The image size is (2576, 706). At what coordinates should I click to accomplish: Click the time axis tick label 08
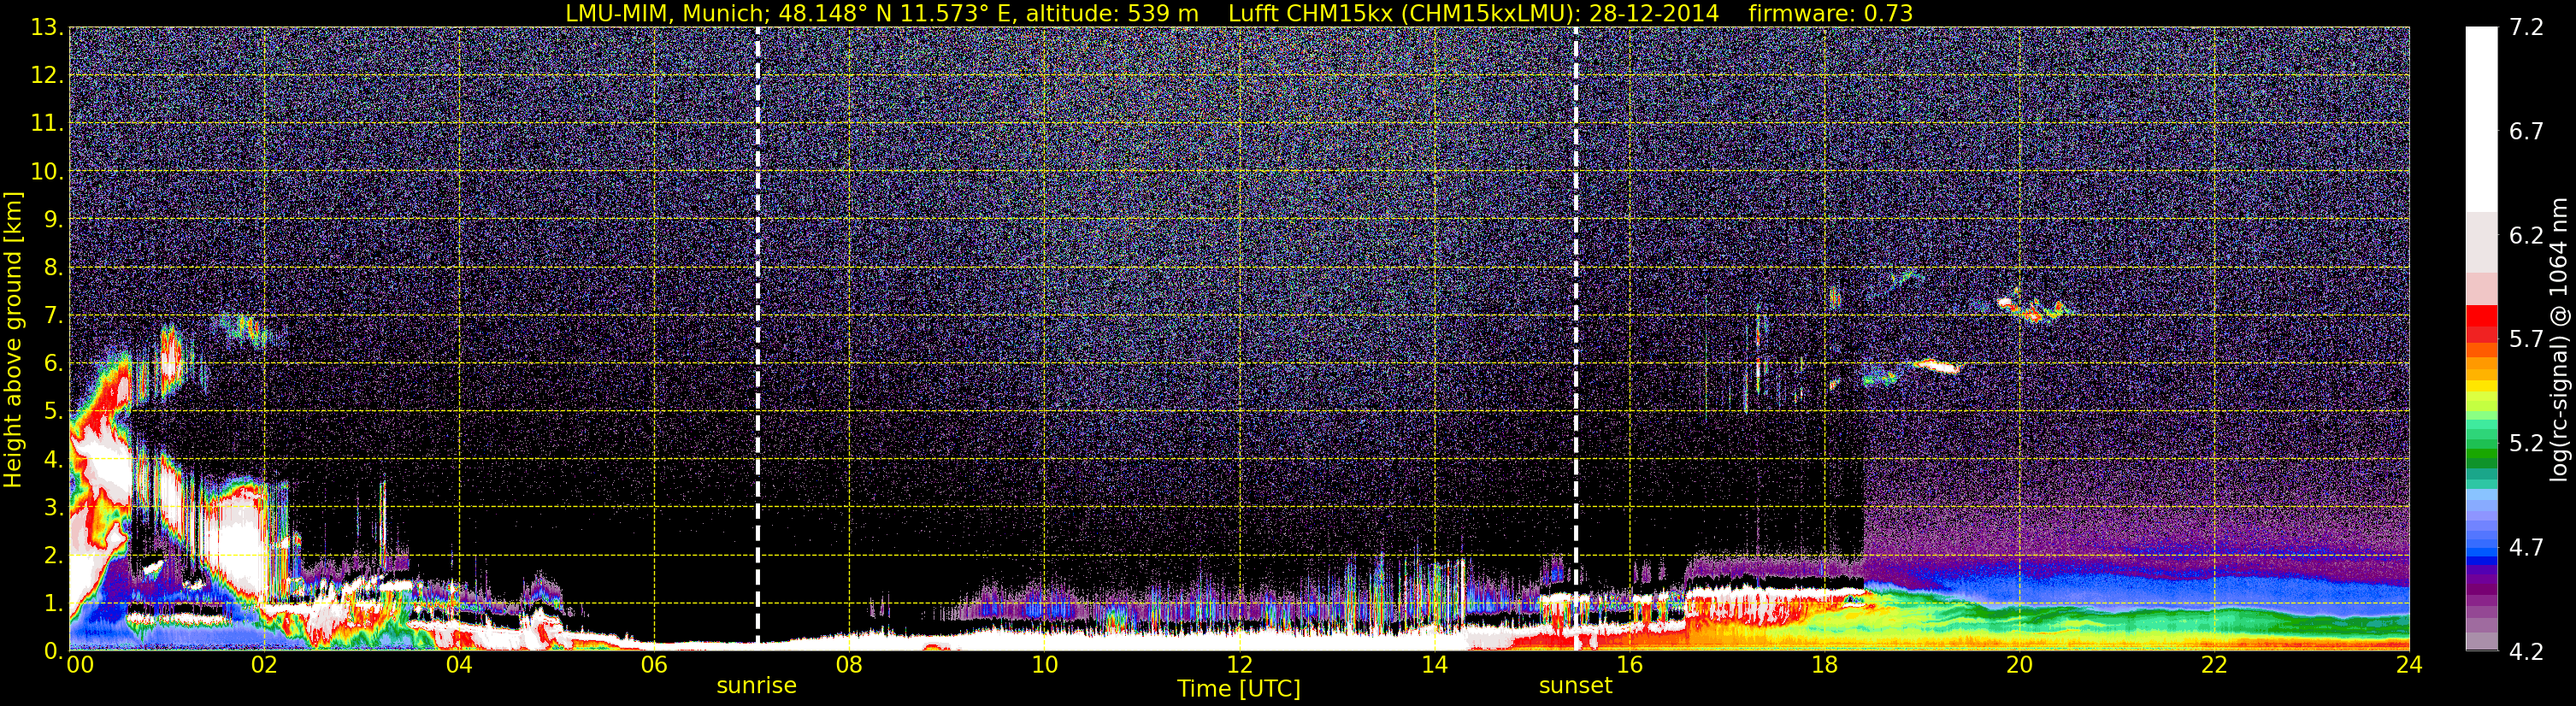(x=849, y=665)
